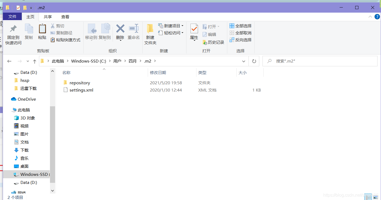This screenshot has width=381, height=200.
Task: Open the Help question mark
Action: pos(377,17)
